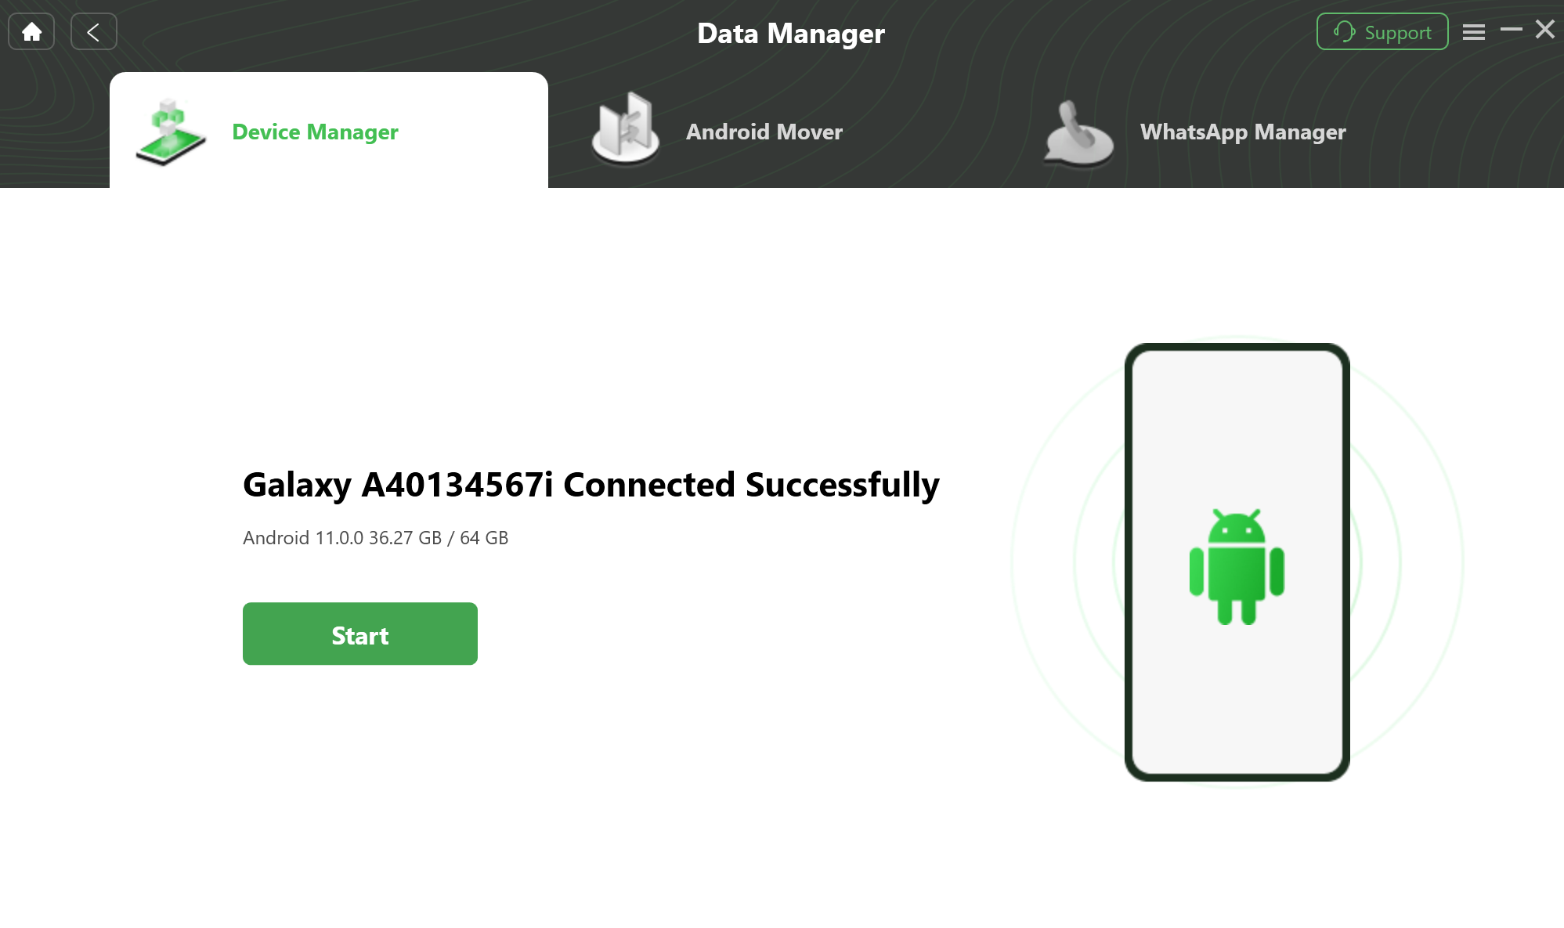Click the back arrow icon

[x=92, y=31]
